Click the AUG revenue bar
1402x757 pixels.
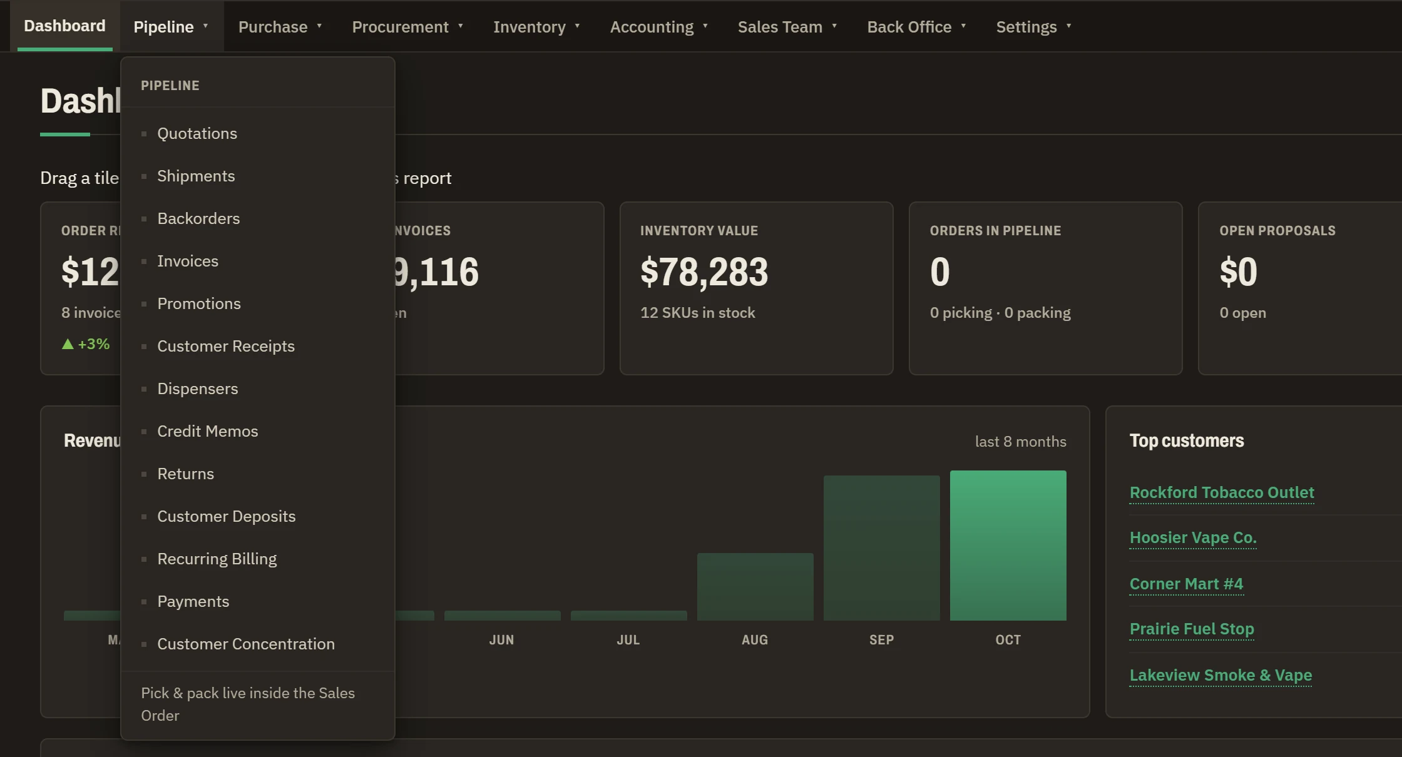point(755,587)
